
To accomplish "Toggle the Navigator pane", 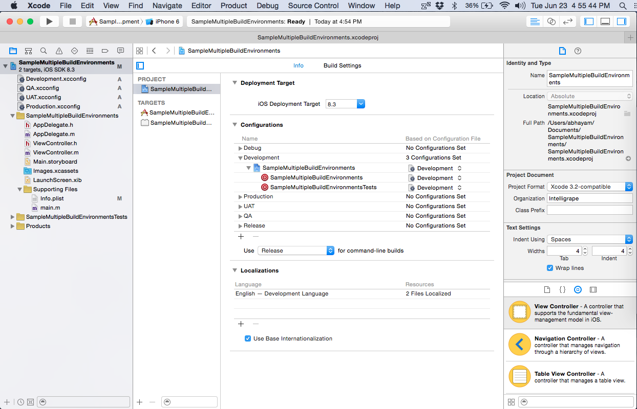I will pos(589,21).
